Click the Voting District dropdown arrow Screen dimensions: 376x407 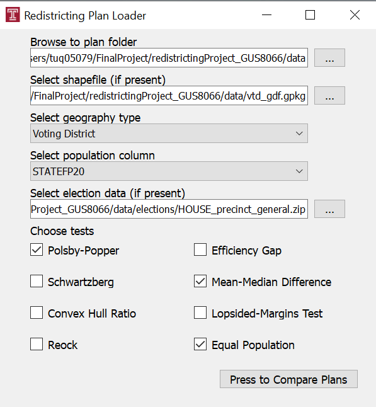[299, 134]
